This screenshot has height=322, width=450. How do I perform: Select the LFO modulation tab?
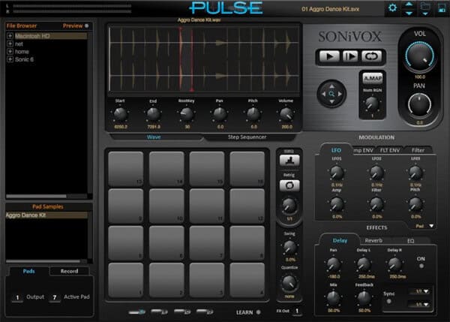click(x=336, y=150)
